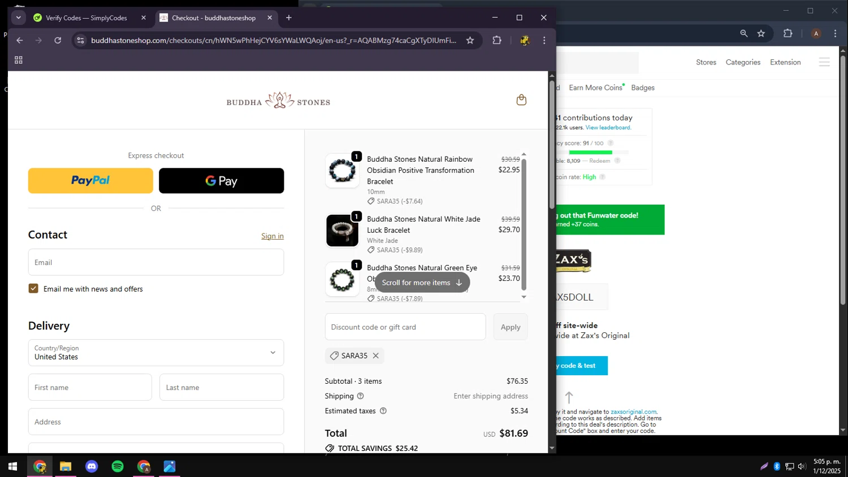Screen dimensions: 848x477
Task: Click the Sign in link
Action: click(x=272, y=236)
